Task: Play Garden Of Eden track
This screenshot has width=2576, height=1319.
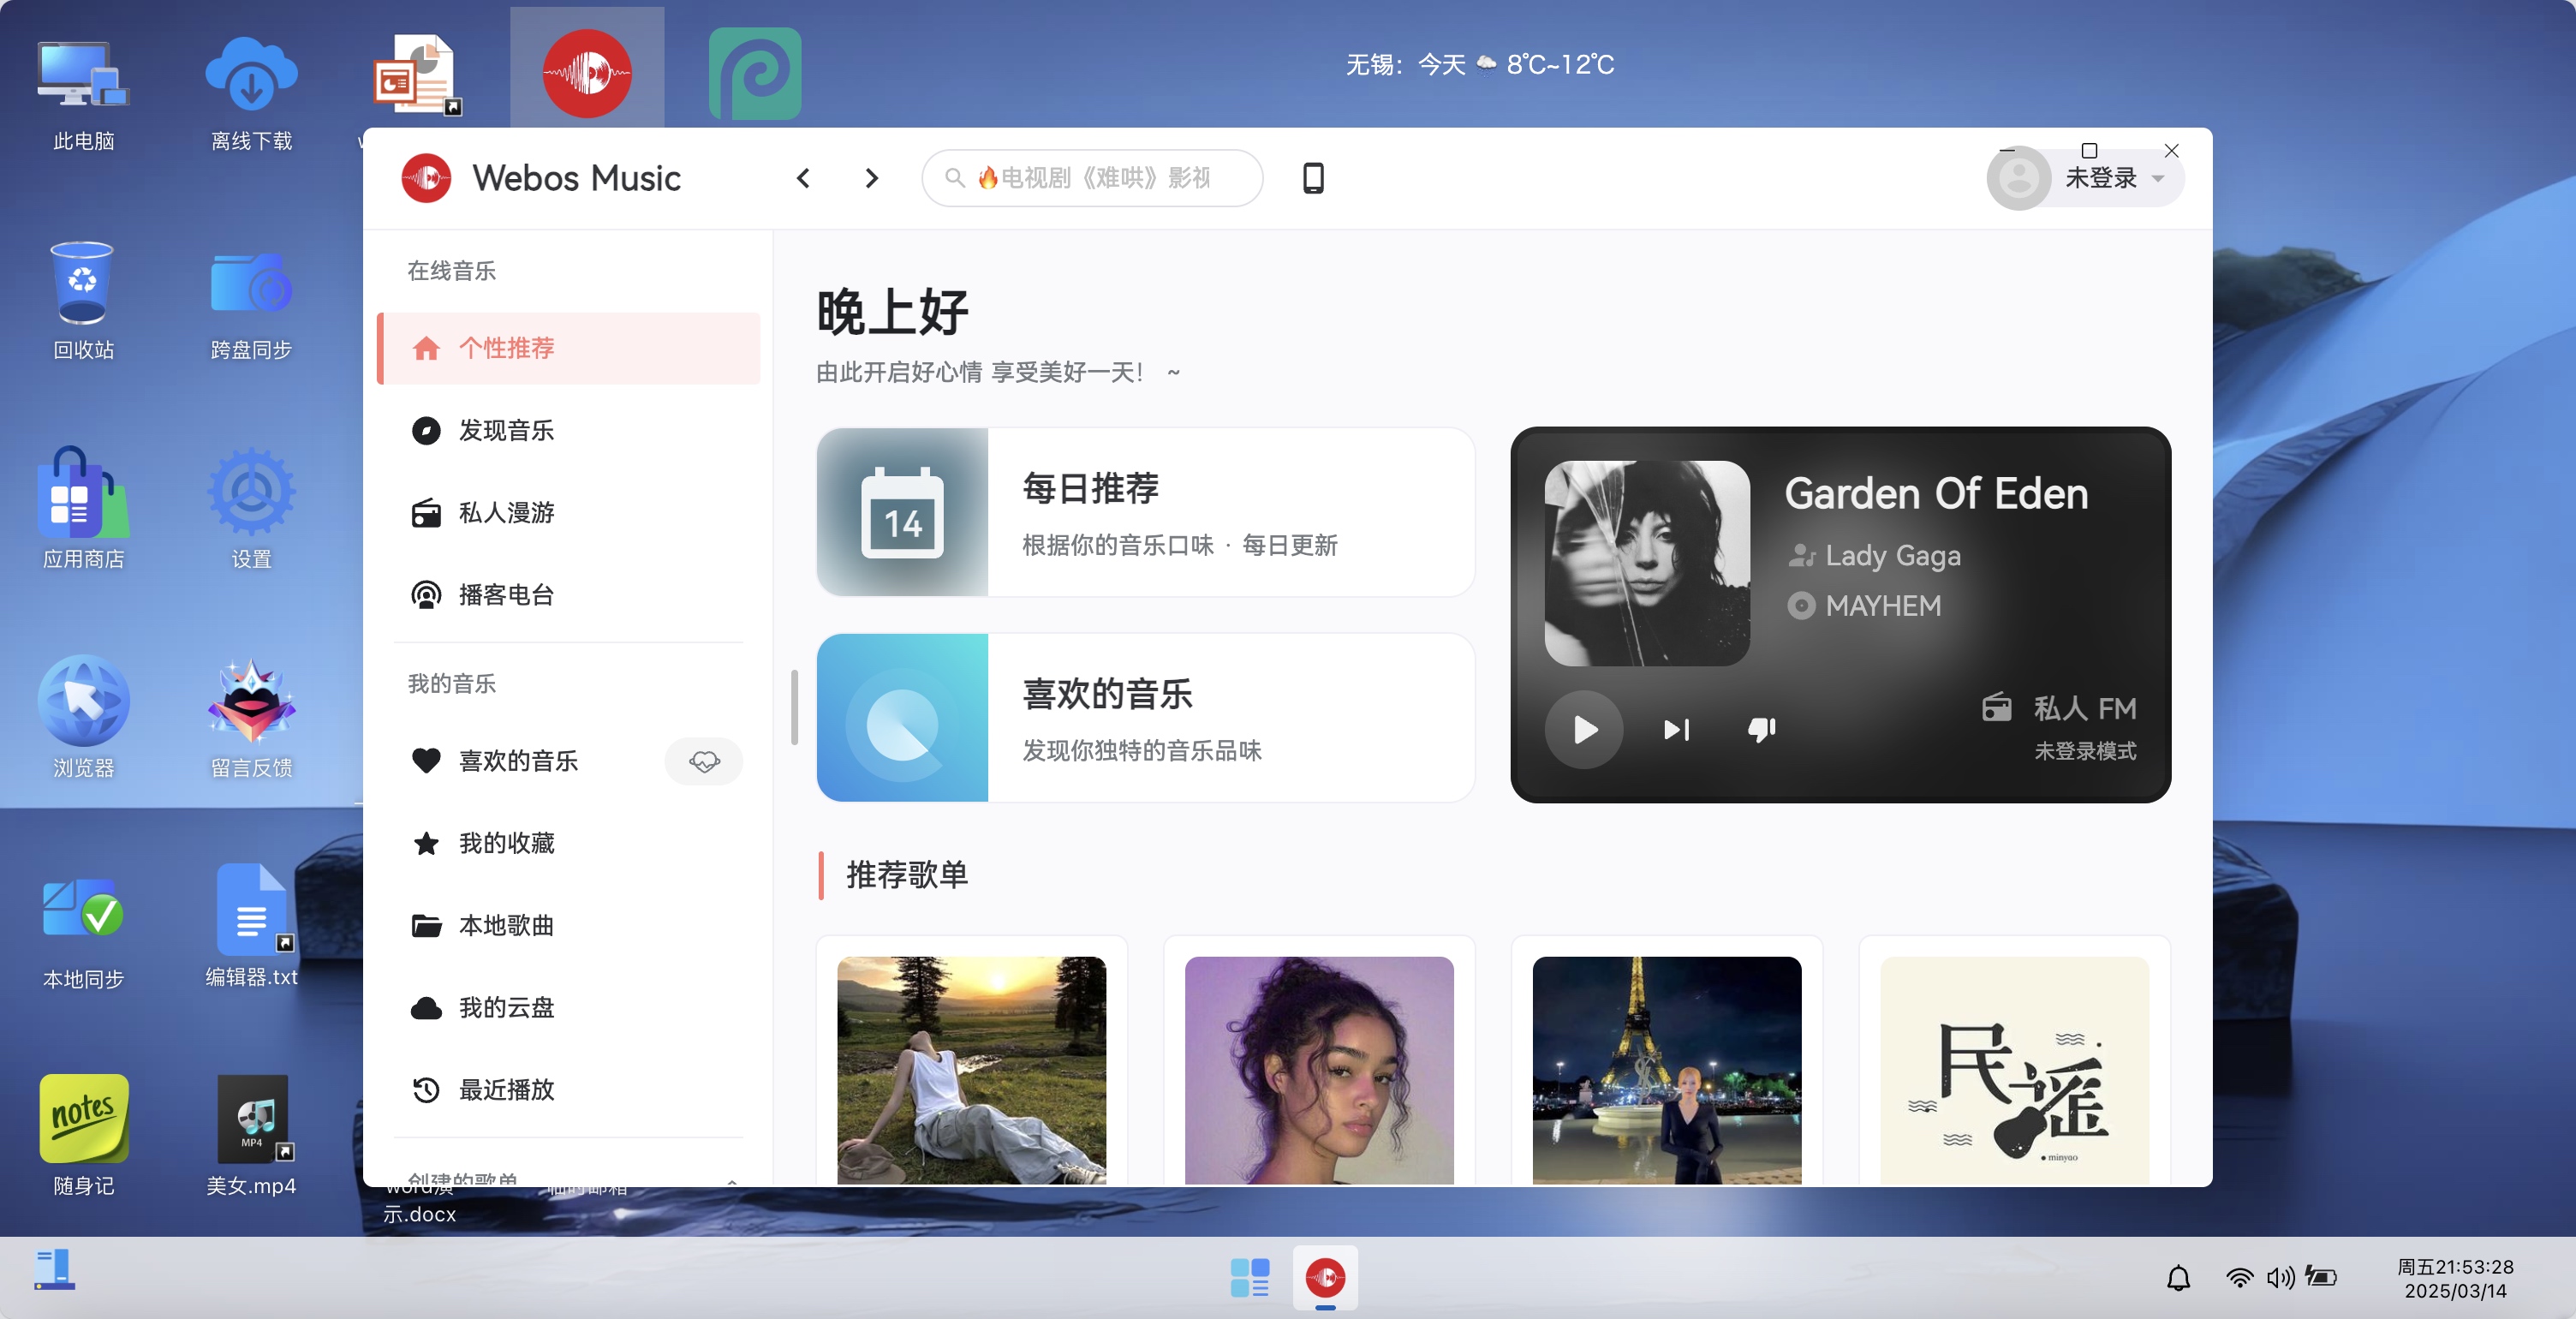Action: tap(1584, 729)
